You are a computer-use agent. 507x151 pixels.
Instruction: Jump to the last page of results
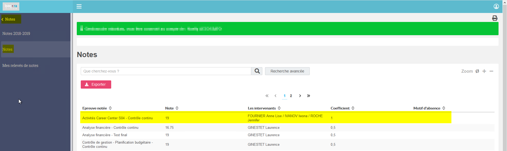pos(308,96)
